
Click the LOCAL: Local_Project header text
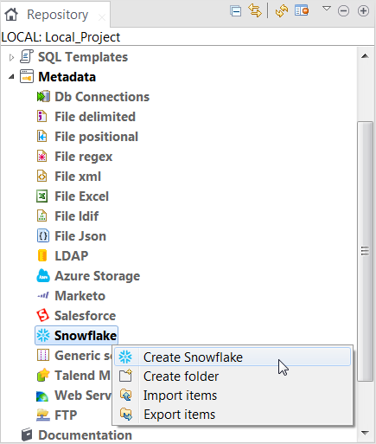click(x=61, y=37)
